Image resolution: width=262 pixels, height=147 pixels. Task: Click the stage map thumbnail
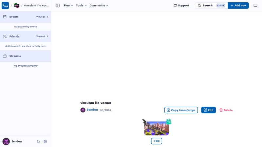(157, 128)
